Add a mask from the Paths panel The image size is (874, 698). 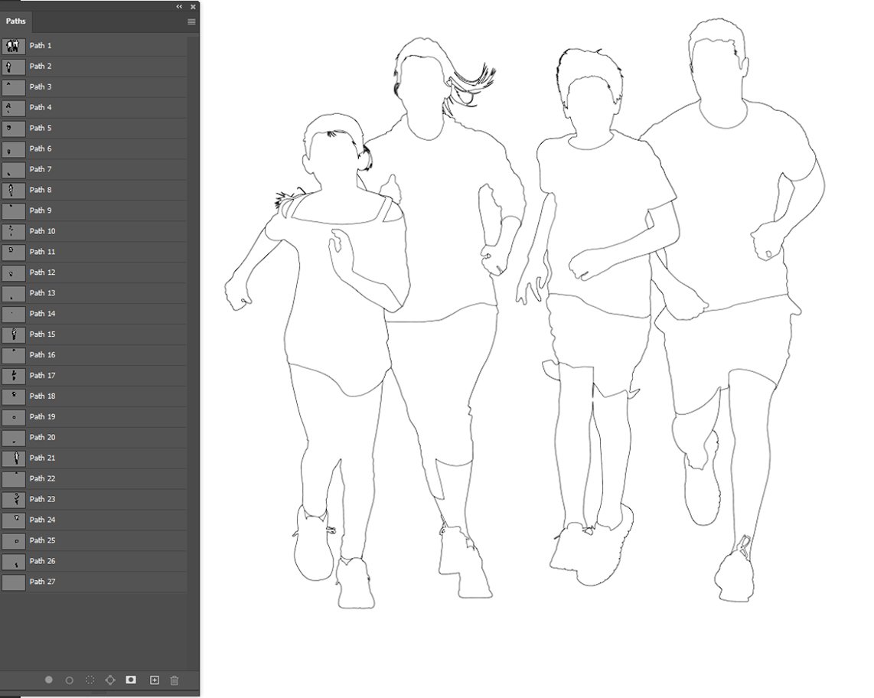point(131,680)
